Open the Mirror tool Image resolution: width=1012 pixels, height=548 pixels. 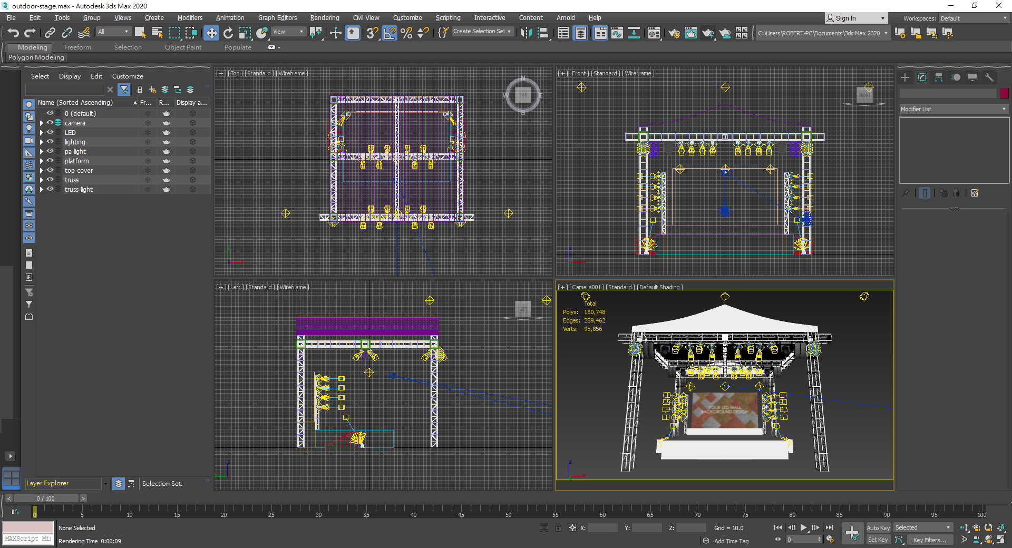[526, 33]
